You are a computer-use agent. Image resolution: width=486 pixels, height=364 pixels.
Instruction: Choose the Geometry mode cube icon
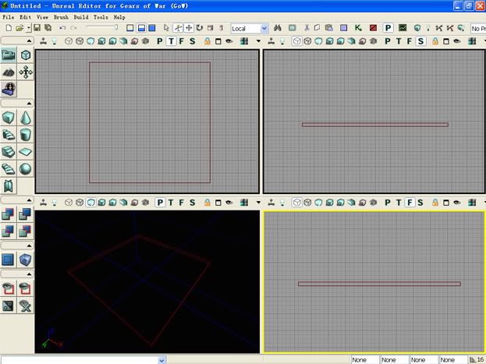tap(26, 55)
